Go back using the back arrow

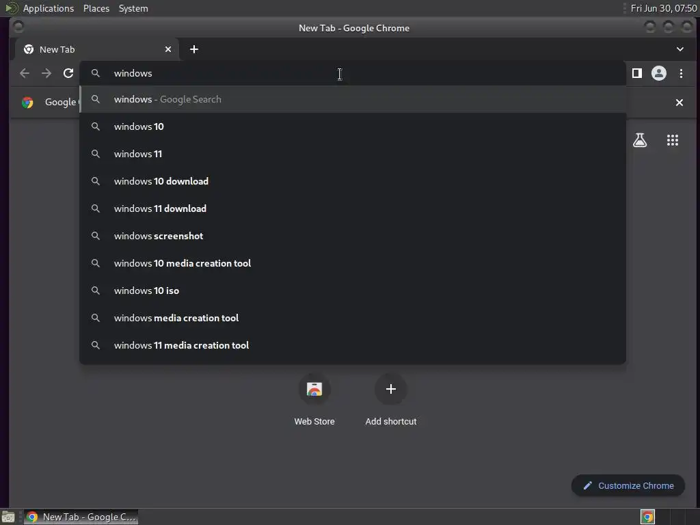(x=25, y=73)
